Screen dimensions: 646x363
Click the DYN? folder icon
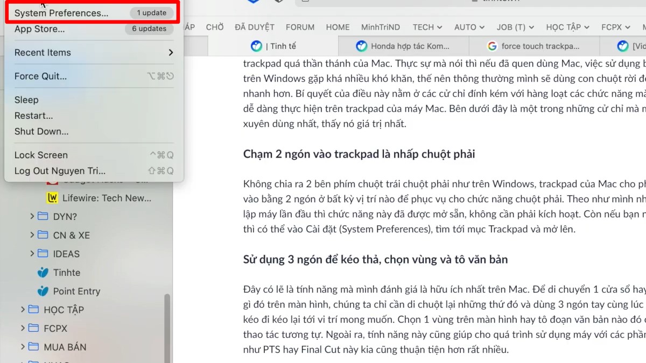pyautogui.click(x=43, y=217)
